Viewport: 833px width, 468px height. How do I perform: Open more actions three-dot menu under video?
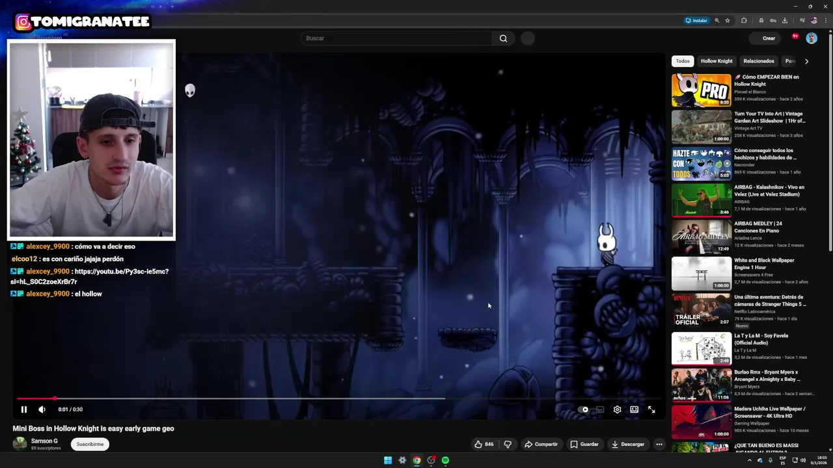point(659,445)
